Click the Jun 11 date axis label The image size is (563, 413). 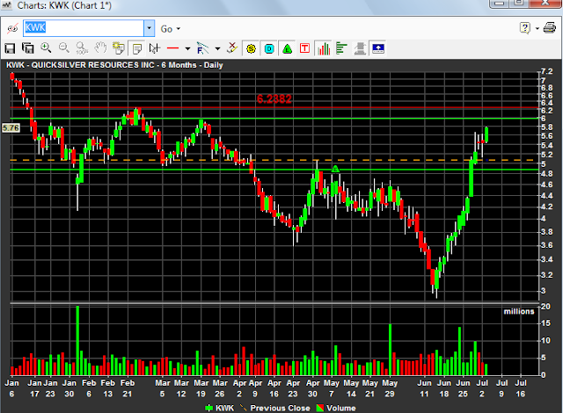click(x=424, y=388)
